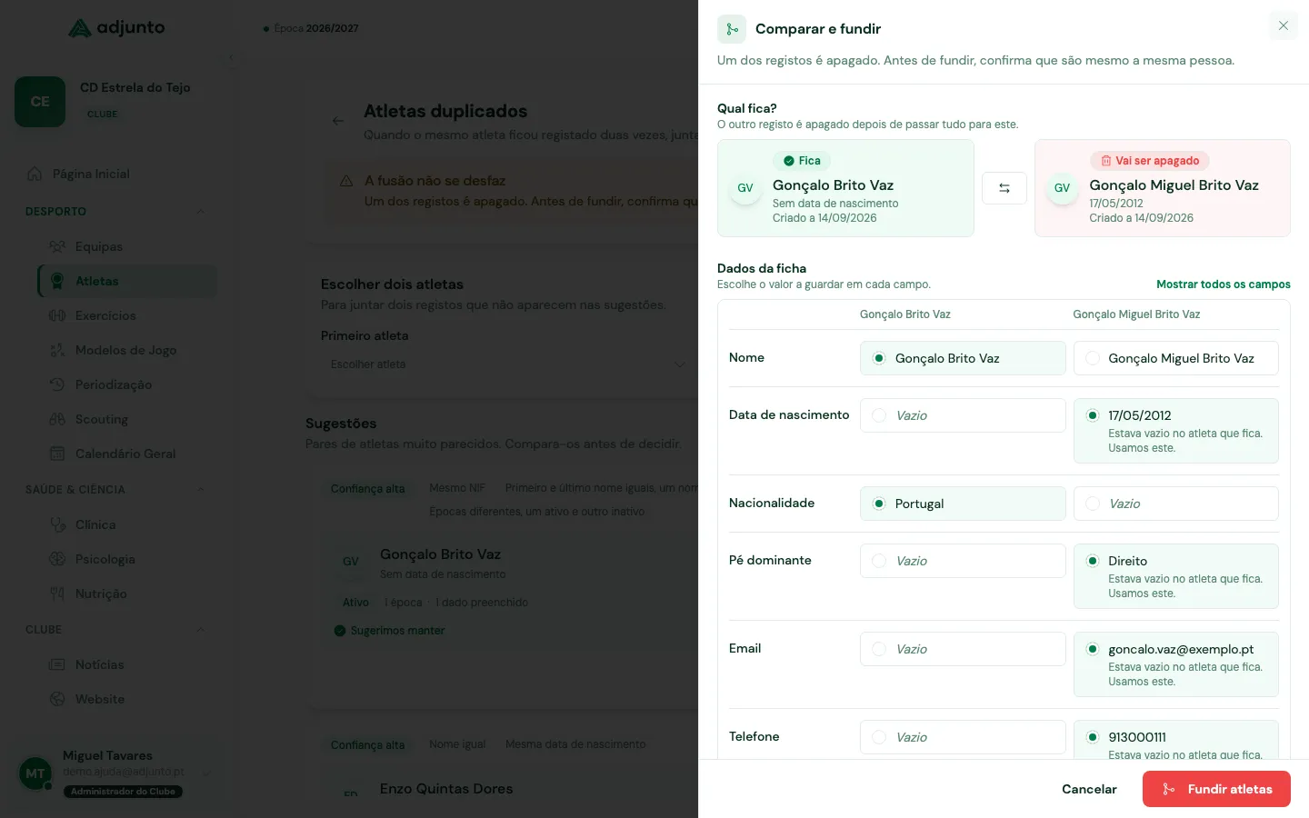Click the swap records arrows button
The width and height of the screenshot is (1309, 818).
[x=1004, y=188]
